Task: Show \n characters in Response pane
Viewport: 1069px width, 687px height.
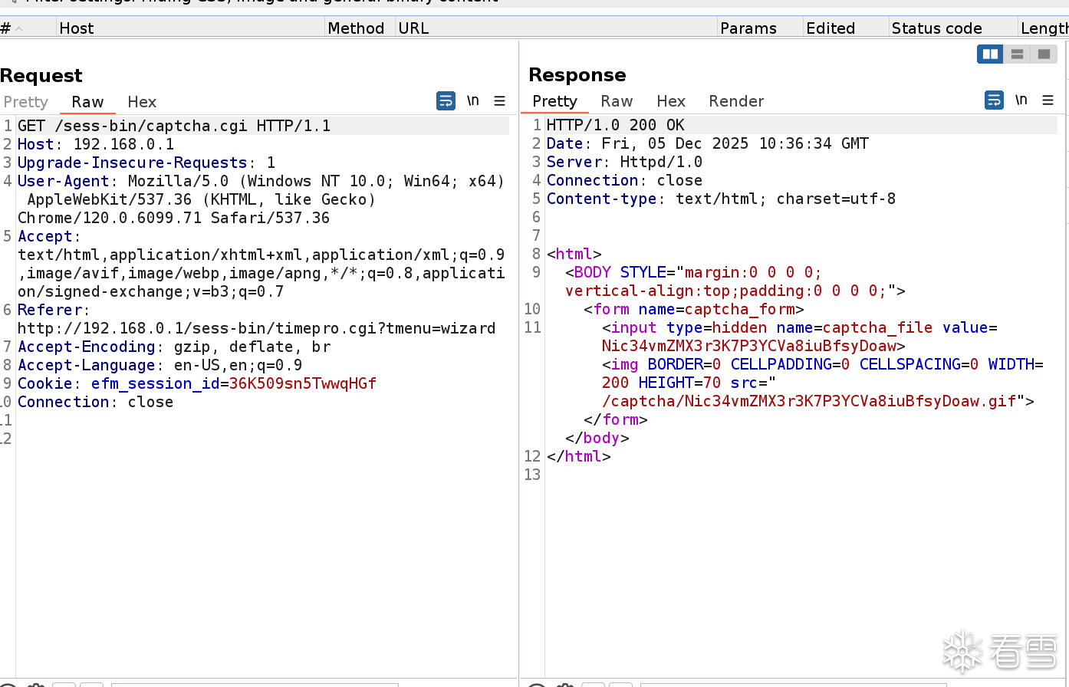Action: (1021, 100)
